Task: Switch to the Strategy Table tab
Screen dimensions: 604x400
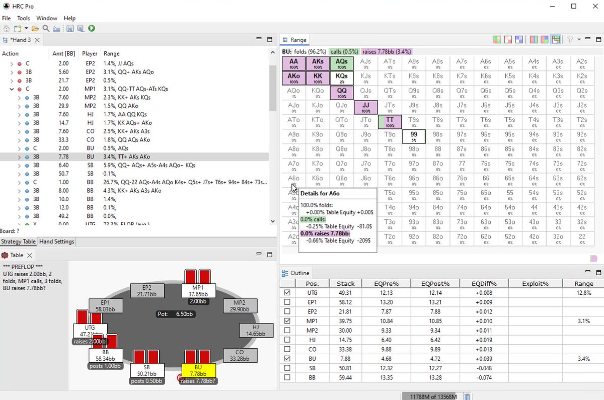Action: pyautogui.click(x=19, y=242)
